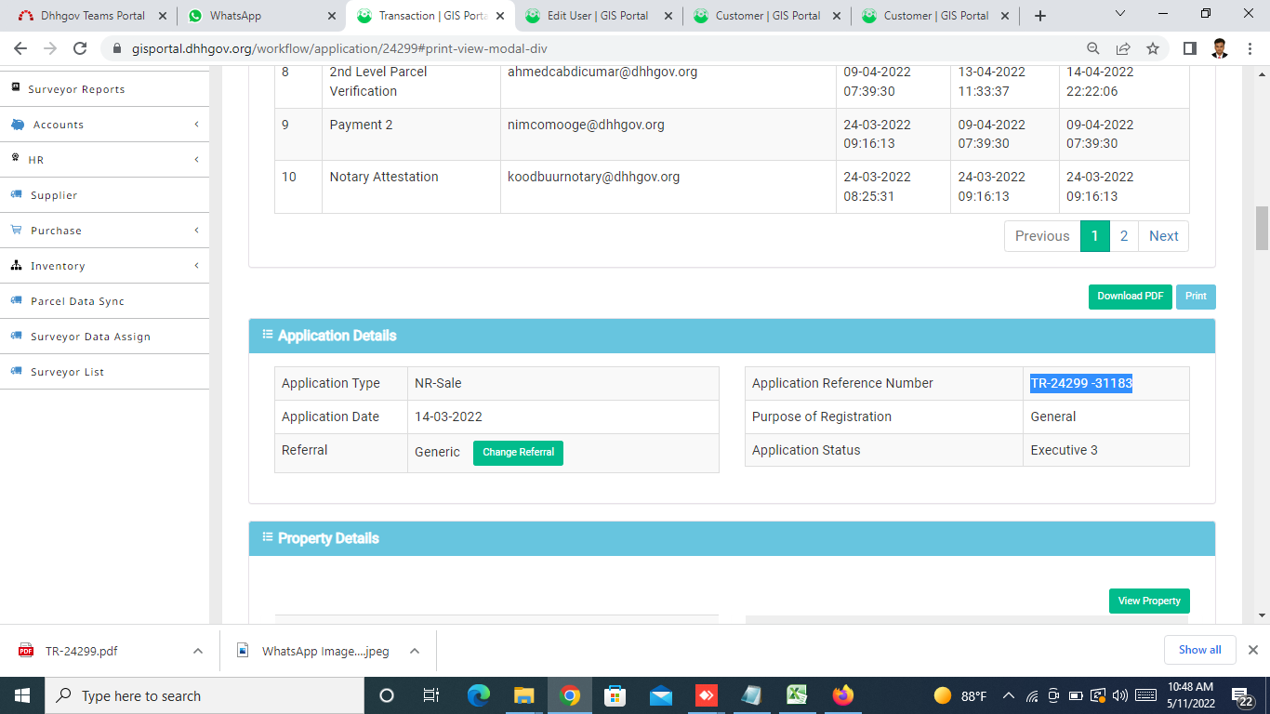Open Microsoft Store from the taskbar
1270x714 pixels.
[x=615, y=695]
